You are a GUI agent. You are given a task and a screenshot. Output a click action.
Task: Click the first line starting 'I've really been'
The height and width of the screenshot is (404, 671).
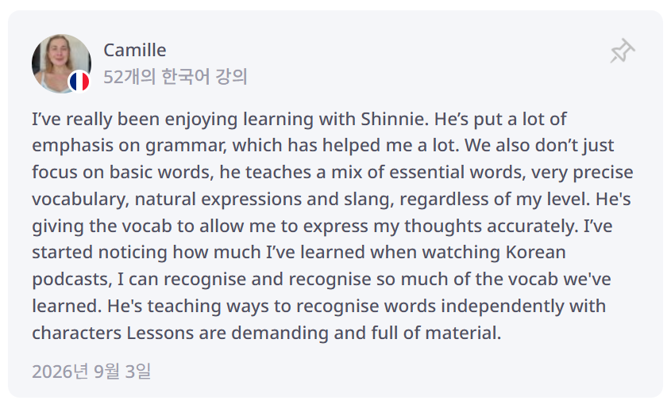(x=299, y=119)
